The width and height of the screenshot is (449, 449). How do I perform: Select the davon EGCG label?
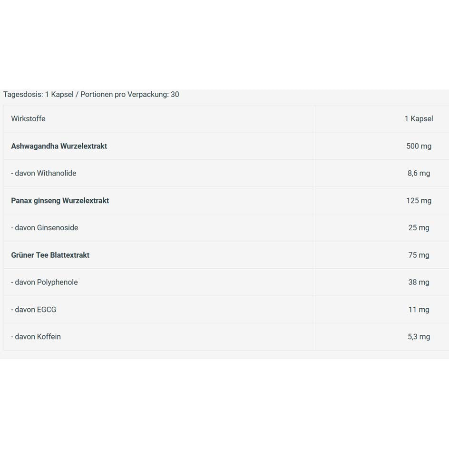click(34, 309)
